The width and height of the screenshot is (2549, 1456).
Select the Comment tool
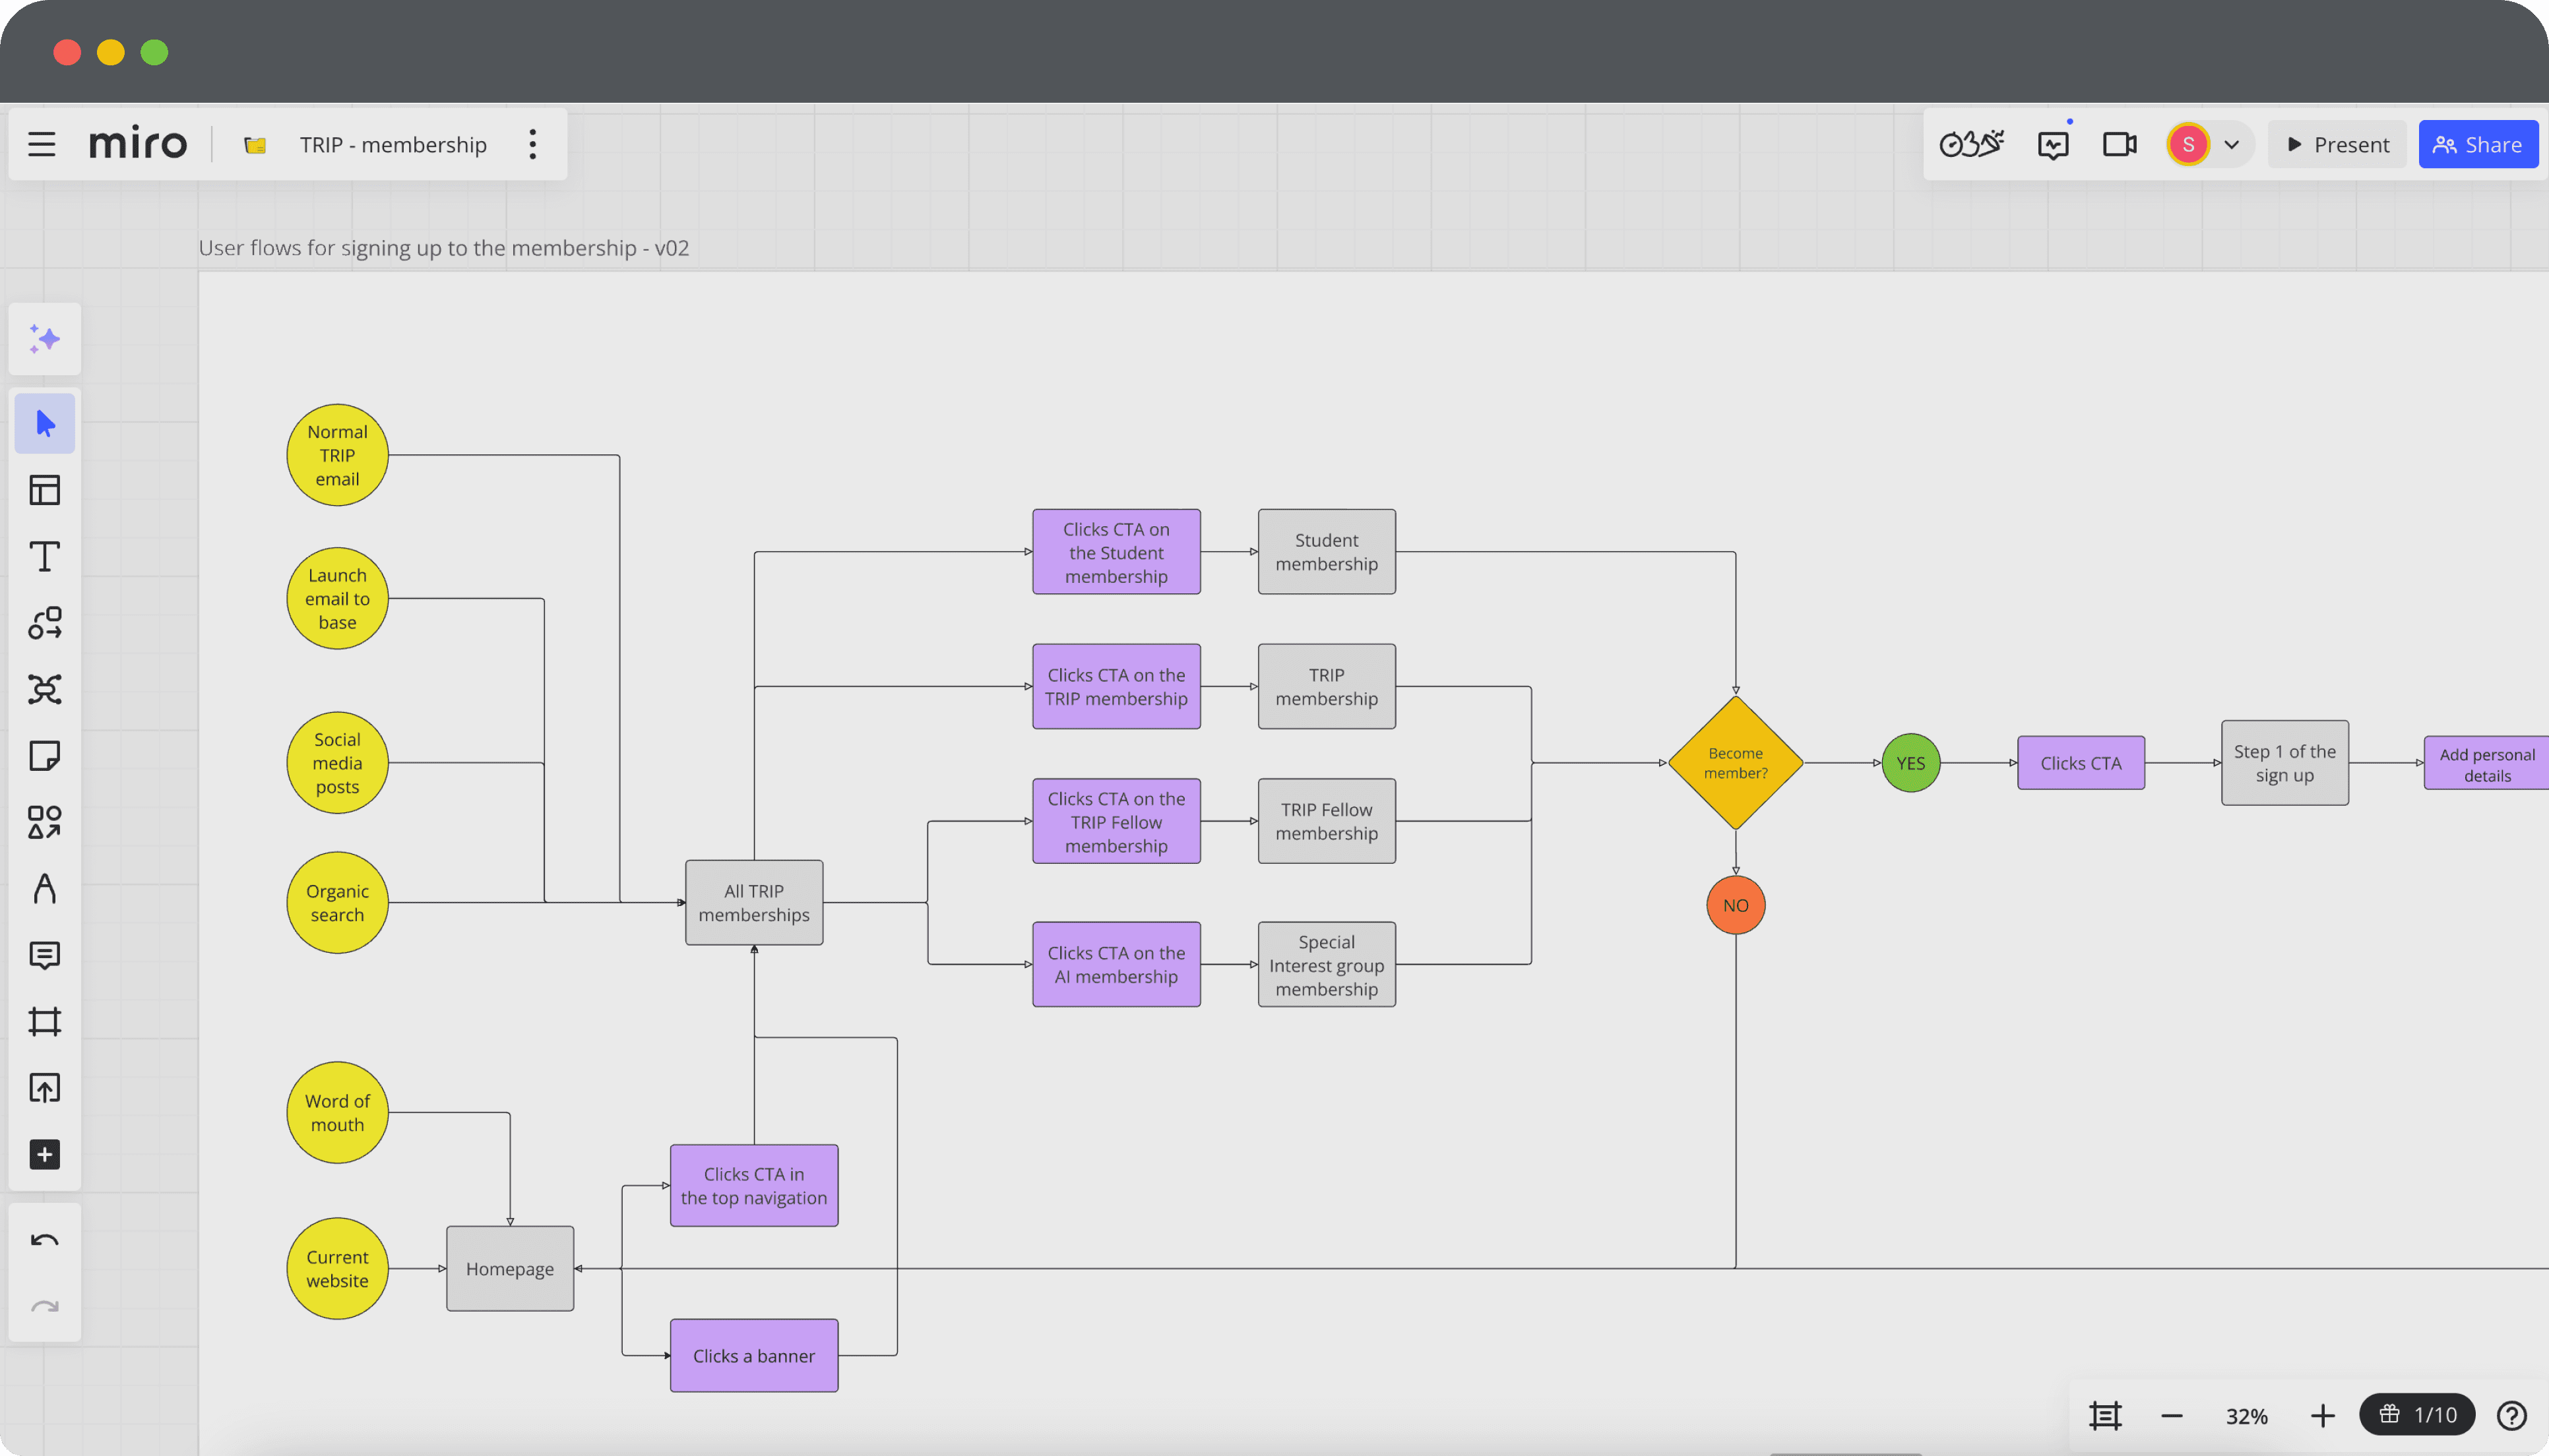pos(44,955)
